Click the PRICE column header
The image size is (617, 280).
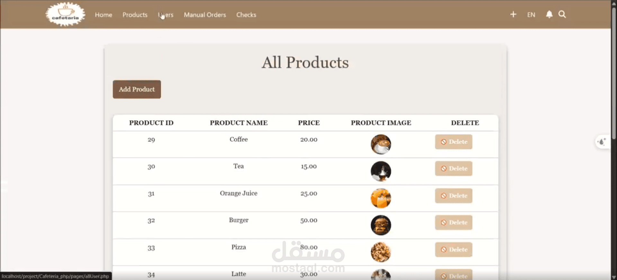pyautogui.click(x=309, y=123)
